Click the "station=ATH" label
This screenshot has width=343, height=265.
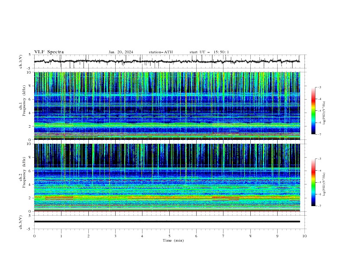pyautogui.click(x=161, y=52)
